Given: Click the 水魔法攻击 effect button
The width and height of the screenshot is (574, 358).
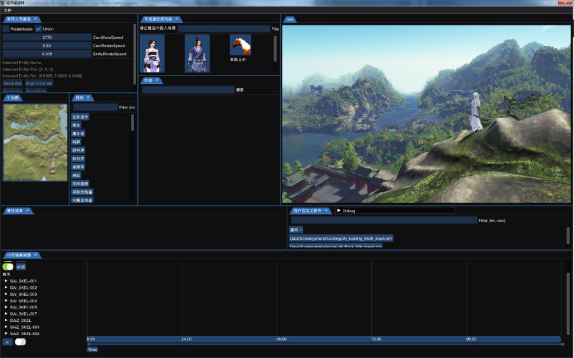Looking at the screenshot, I should (83, 200).
